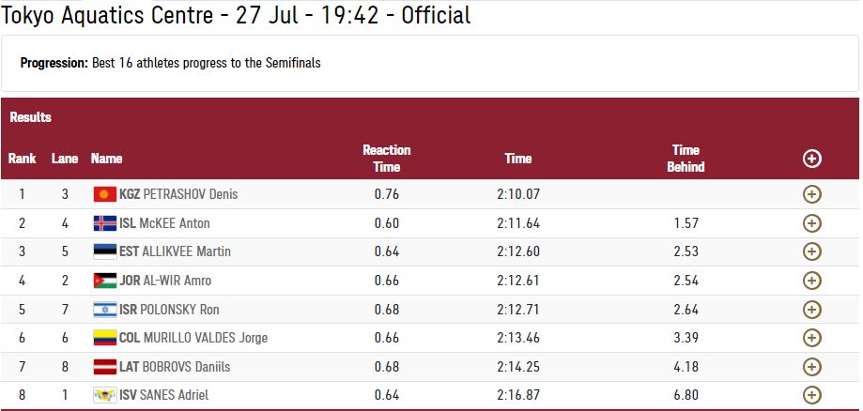Expand details for BOBROVS Daniils row

pyautogui.click(x=811, y=367)
